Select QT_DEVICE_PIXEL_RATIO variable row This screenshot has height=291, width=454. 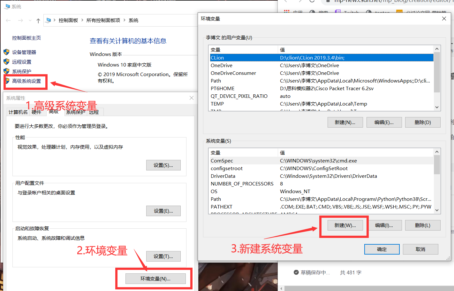coord(322,96)
